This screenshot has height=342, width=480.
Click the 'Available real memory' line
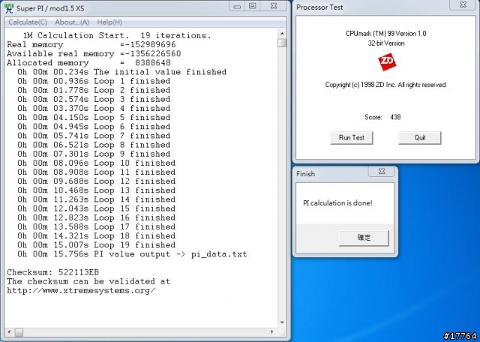94,54
